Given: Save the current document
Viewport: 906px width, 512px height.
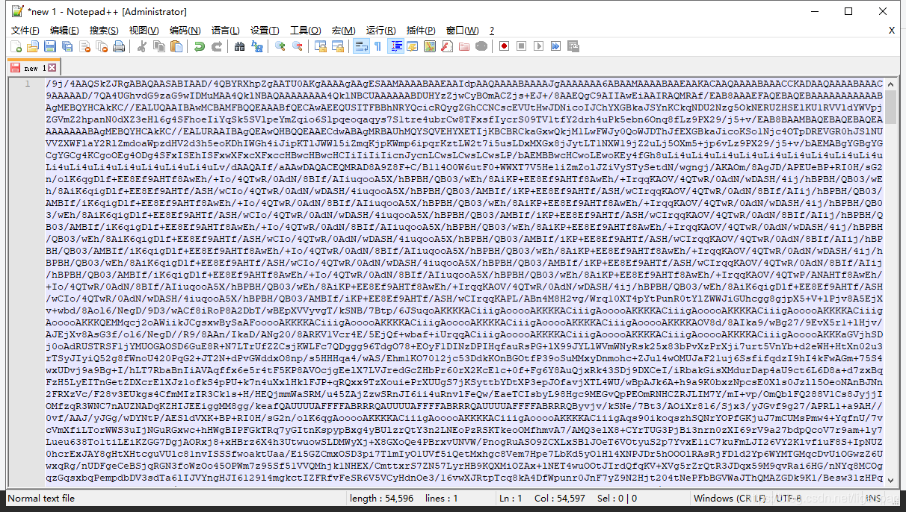Looking at the screenshot, I should pos(49,46).
